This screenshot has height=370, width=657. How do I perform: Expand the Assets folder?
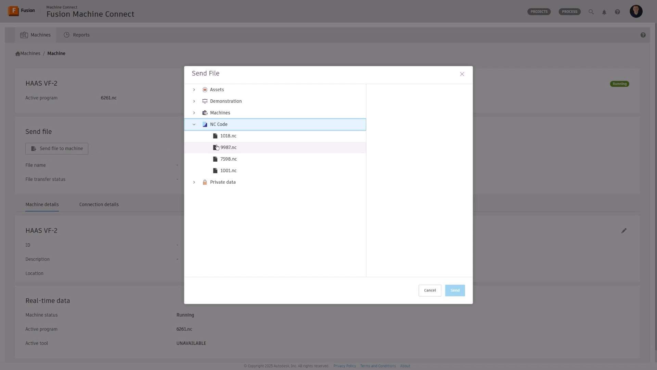coord(194,90)
